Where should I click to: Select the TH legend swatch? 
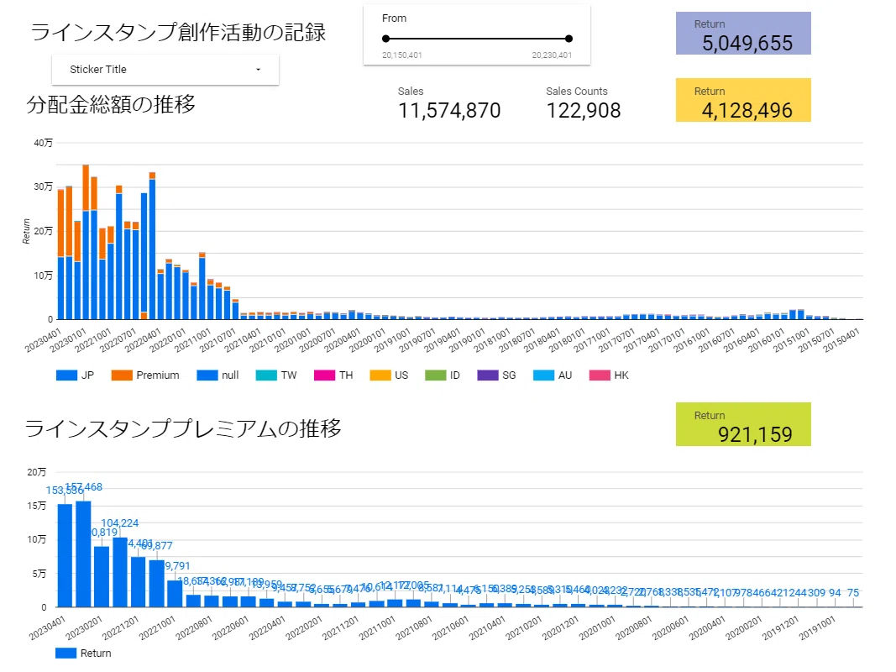point(325,375)
